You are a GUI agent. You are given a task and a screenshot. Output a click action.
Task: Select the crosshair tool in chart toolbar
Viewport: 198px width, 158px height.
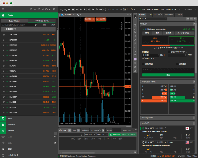(135, 21)
